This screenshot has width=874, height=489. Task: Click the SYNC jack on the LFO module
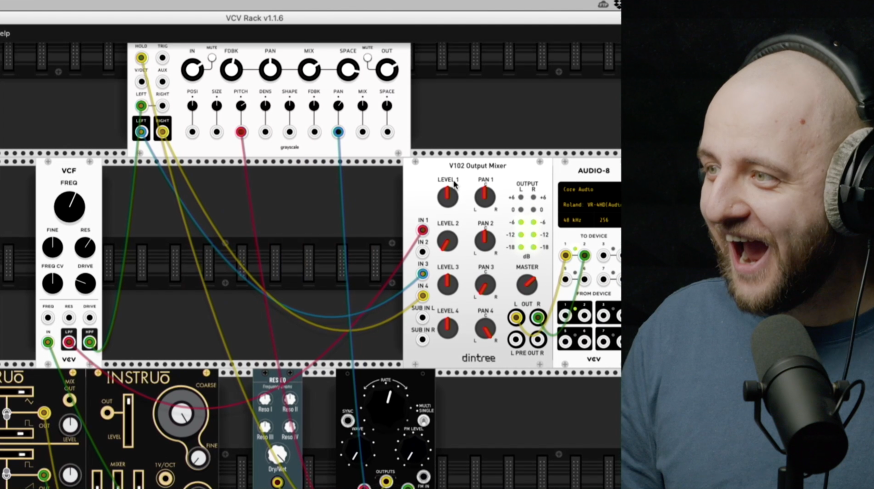pyautogui.click(x=348, y=421)
